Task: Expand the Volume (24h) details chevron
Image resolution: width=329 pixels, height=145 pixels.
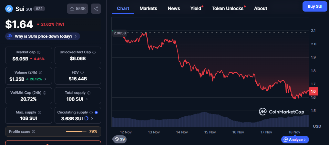Action: point(45,79)
